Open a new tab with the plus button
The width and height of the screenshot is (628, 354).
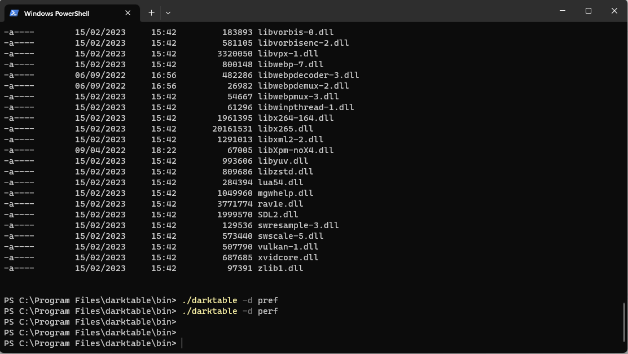pos(151,12)
